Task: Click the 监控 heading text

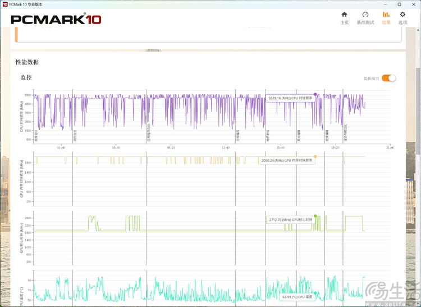Action: [x=26, y=78]
